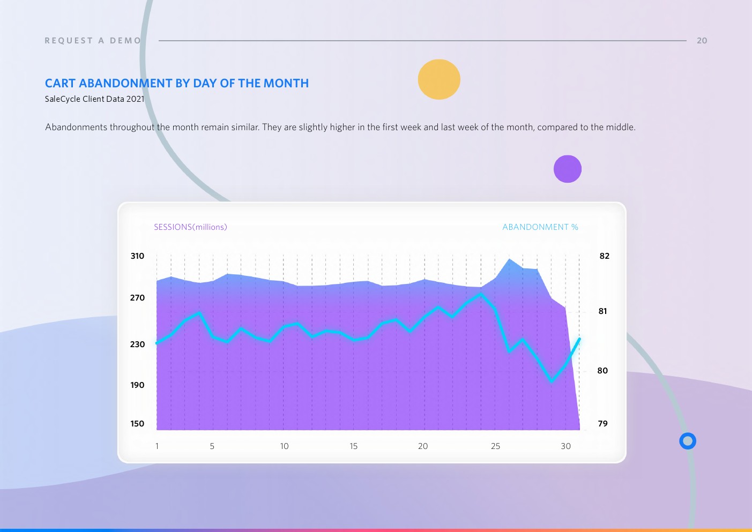
Task: Click the 82 abandonment axis value
Action: (604, 256)
